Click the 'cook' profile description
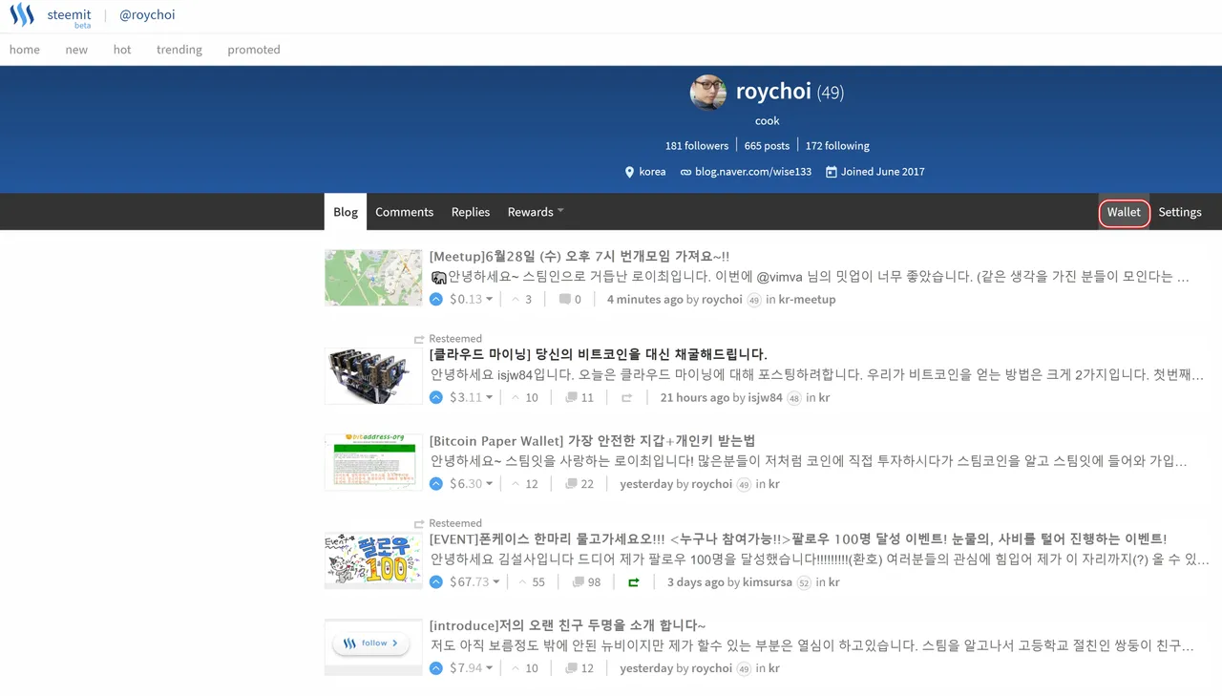The image size is (1222, 696). click(x=768, y=120)
